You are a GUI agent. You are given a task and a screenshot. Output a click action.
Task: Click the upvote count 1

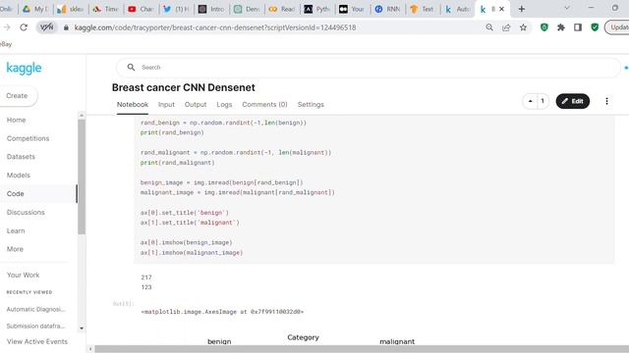coord(543,101)
